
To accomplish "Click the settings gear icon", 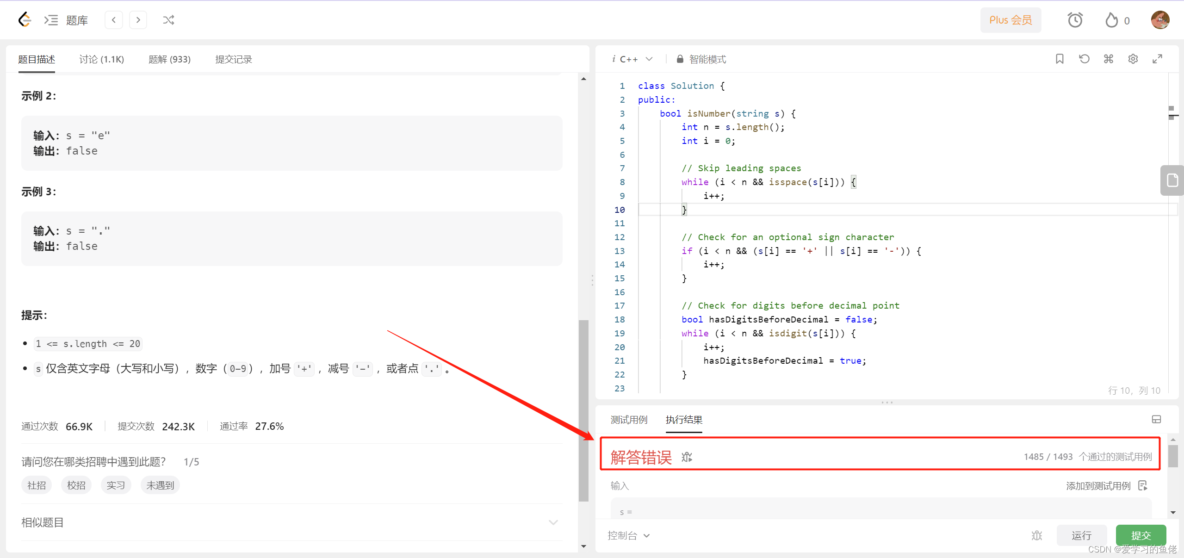I will click(x=1133, y=59).
